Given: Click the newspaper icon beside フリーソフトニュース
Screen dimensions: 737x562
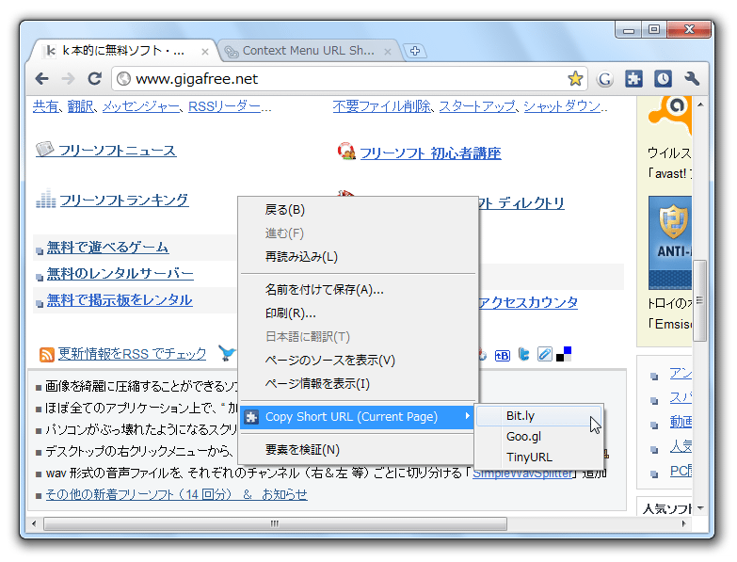Looking at the screenshot, I should (44, 149).
